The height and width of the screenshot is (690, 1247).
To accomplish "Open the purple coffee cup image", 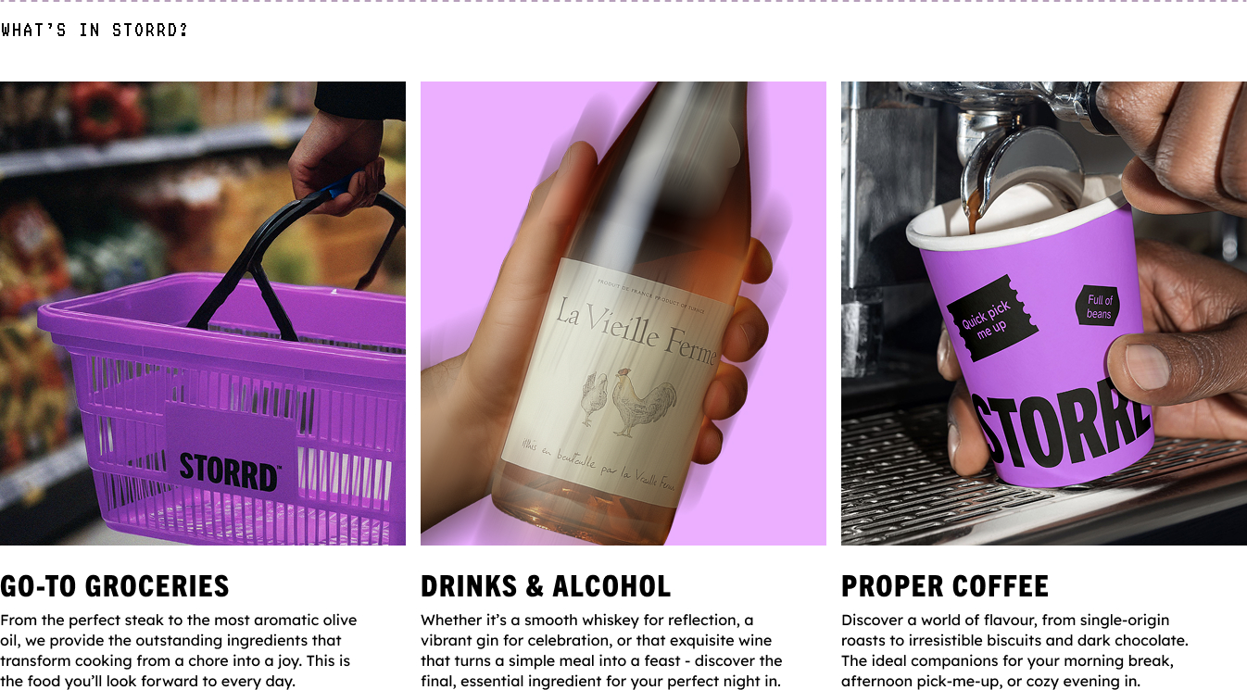I will coord(1044,313).
